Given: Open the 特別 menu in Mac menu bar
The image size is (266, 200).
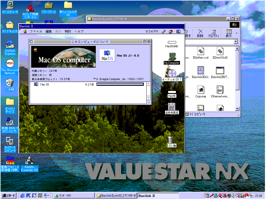Looking at the screenshot, I should click(x=68, y=32).
